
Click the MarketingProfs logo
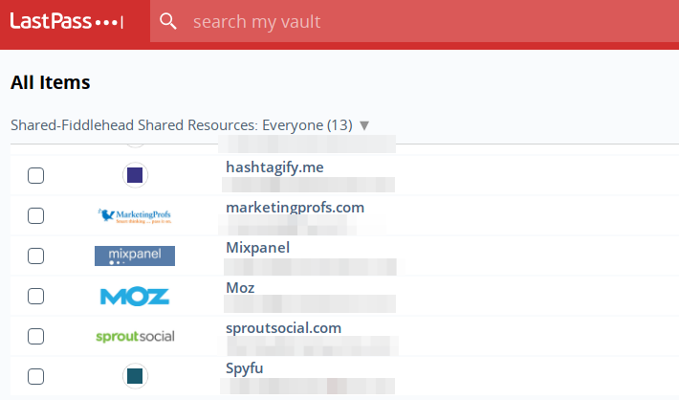tap(135, 215)
